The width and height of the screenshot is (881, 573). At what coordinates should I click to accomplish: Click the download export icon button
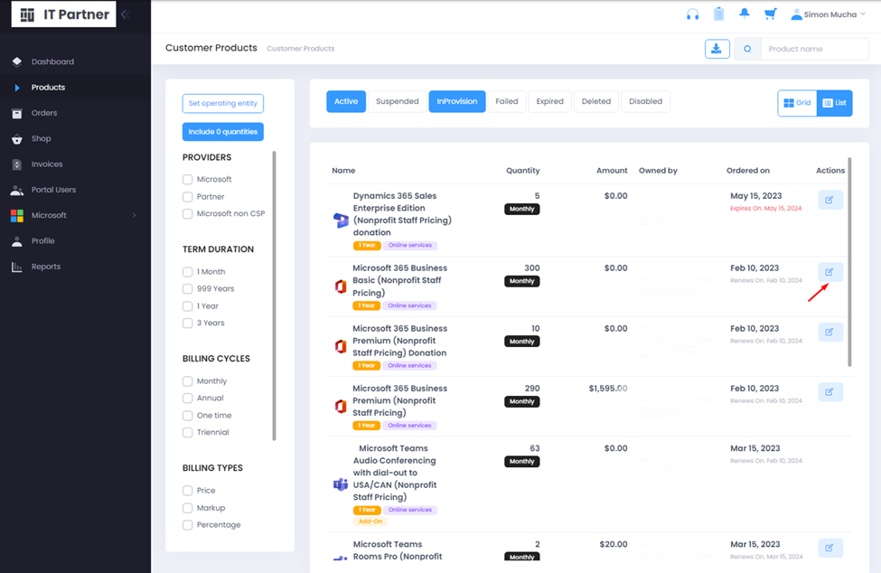(x=717, y=49)
